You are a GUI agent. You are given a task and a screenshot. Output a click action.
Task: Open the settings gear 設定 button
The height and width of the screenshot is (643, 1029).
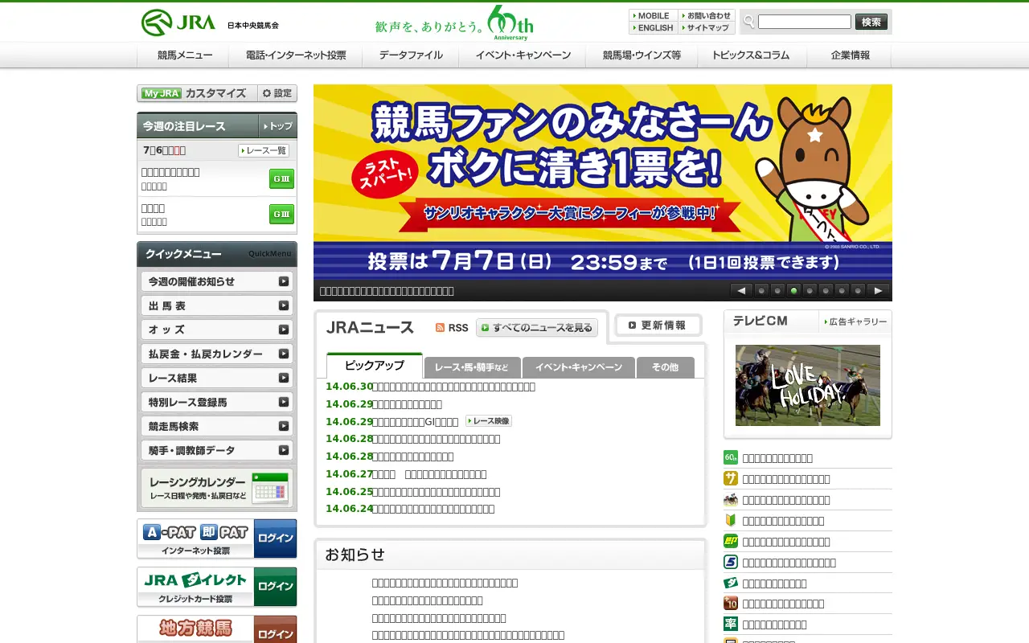click(277, 93)
